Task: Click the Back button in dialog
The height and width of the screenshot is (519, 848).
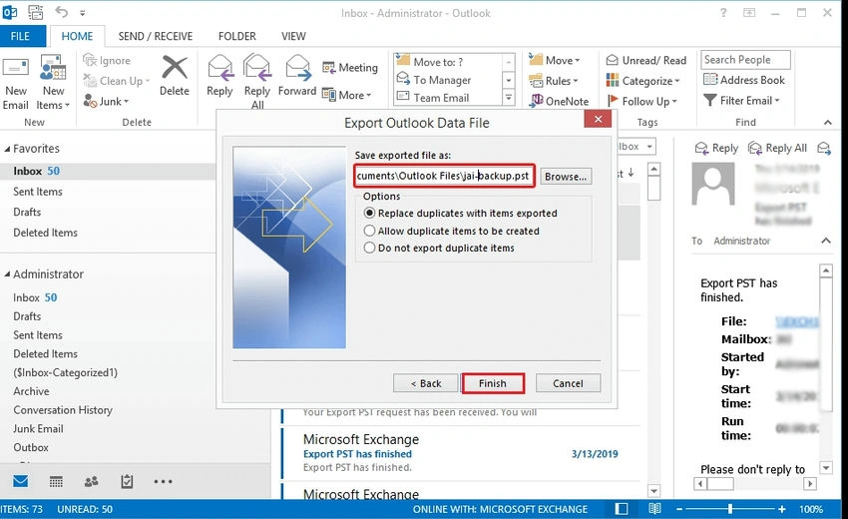Action: 426,383
